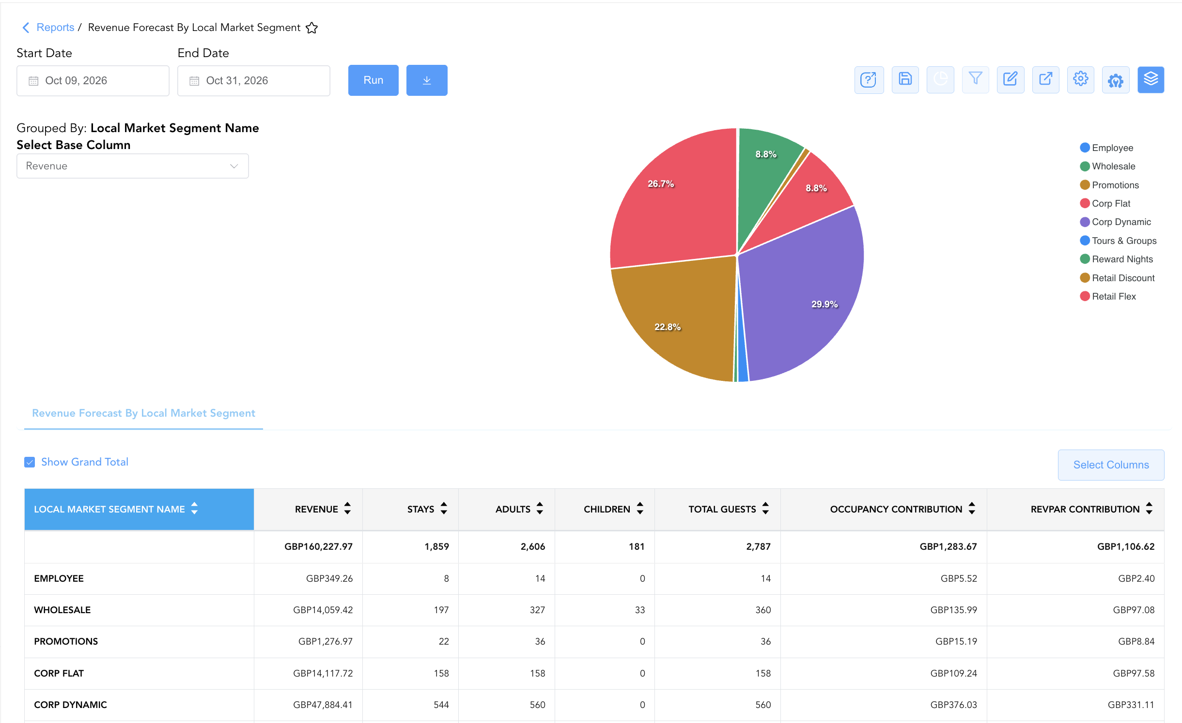Click the edit pencil icon
This screenshot has height=723, width=1182.
pos(1011,80)
